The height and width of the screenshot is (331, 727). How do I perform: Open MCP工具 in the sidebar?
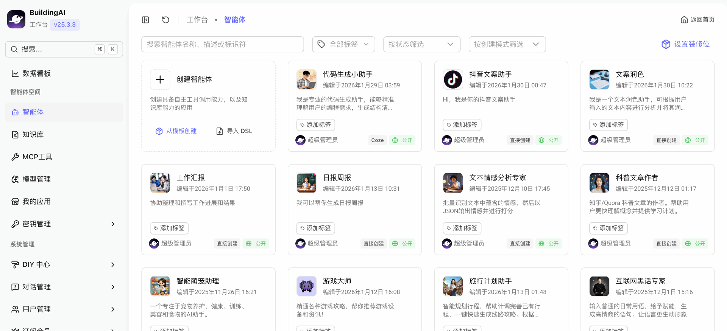64,157
